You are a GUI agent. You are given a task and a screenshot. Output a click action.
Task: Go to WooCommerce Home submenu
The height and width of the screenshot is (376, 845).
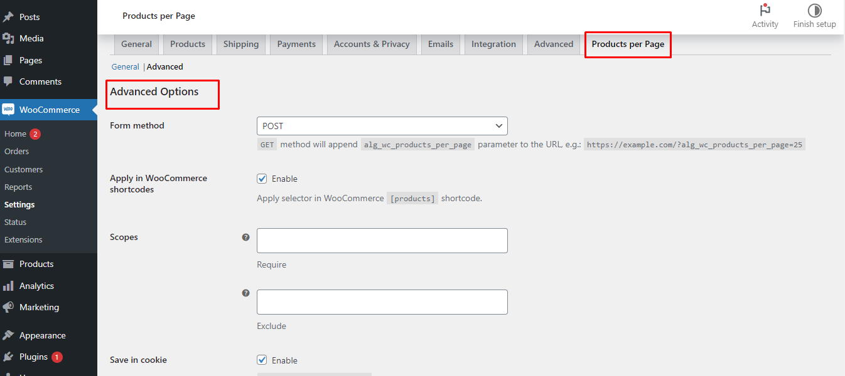pyautogui.click(x=15, y=133)
